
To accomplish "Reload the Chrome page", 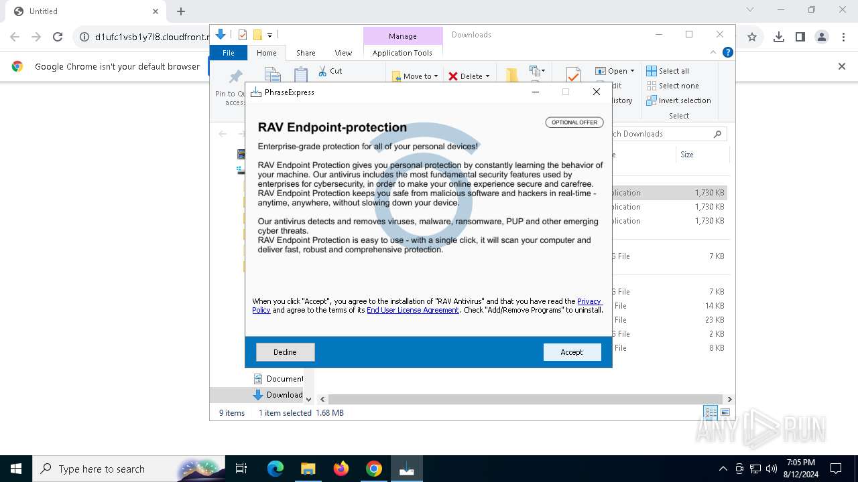I will click(x=58, y=37).
